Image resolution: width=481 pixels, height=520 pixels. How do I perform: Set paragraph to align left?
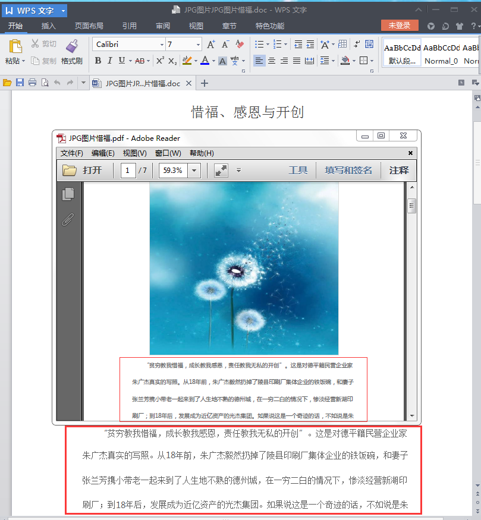pos(259,61)
